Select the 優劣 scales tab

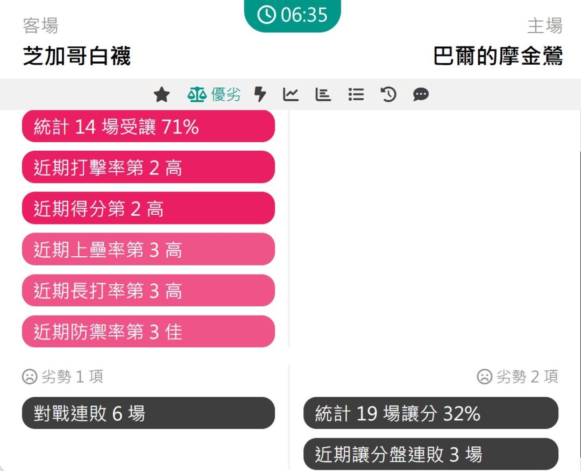click(x=214, y=95)
